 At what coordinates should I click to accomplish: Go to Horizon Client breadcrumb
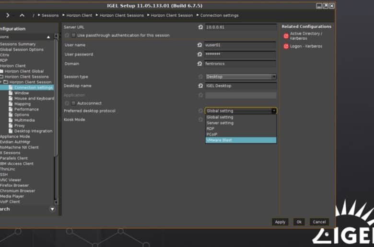tap(79, 15)
